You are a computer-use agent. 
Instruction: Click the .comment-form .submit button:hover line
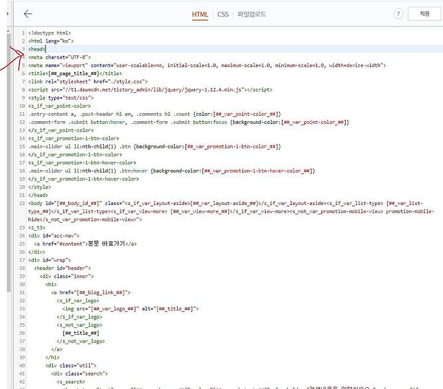point(189,122)
